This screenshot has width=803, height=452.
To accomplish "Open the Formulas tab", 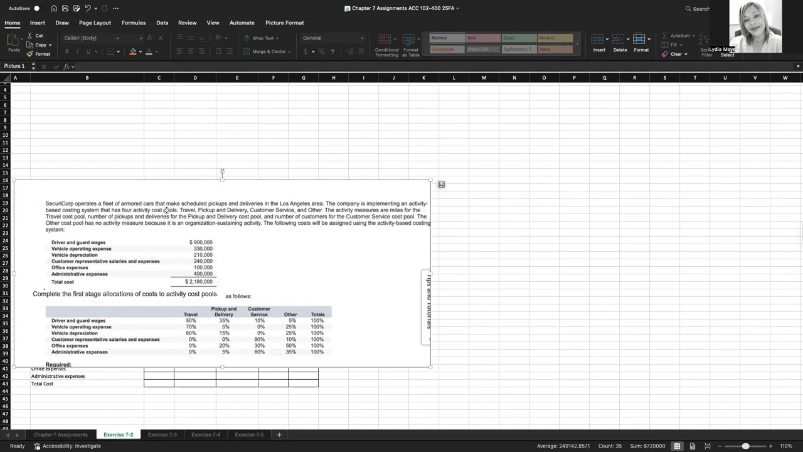I will point(134,23).
